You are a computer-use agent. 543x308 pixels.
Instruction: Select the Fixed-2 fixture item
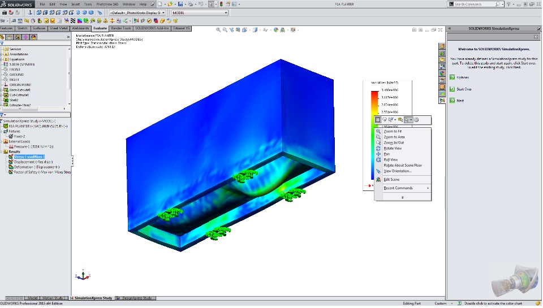[x=19, y=136]
